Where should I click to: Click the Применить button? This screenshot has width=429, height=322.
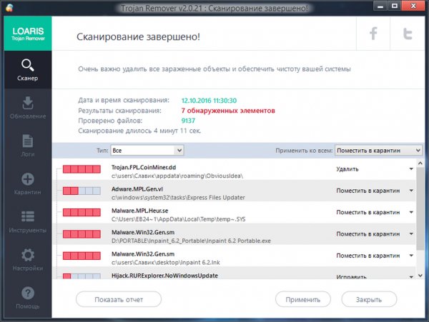click(x=303, y=299)
